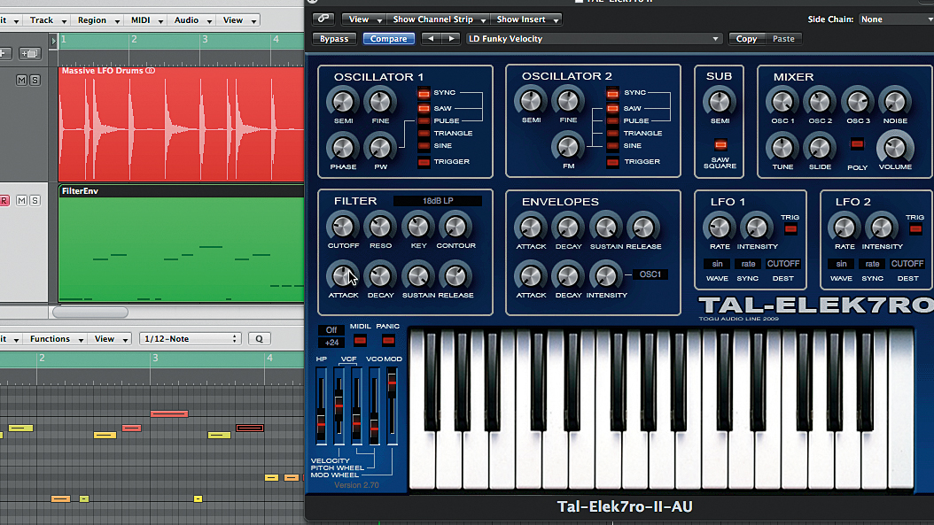The image size is (934, 525).
Task: Click the Oscillator 2 FM knob
Action: [x=568, y=147]
